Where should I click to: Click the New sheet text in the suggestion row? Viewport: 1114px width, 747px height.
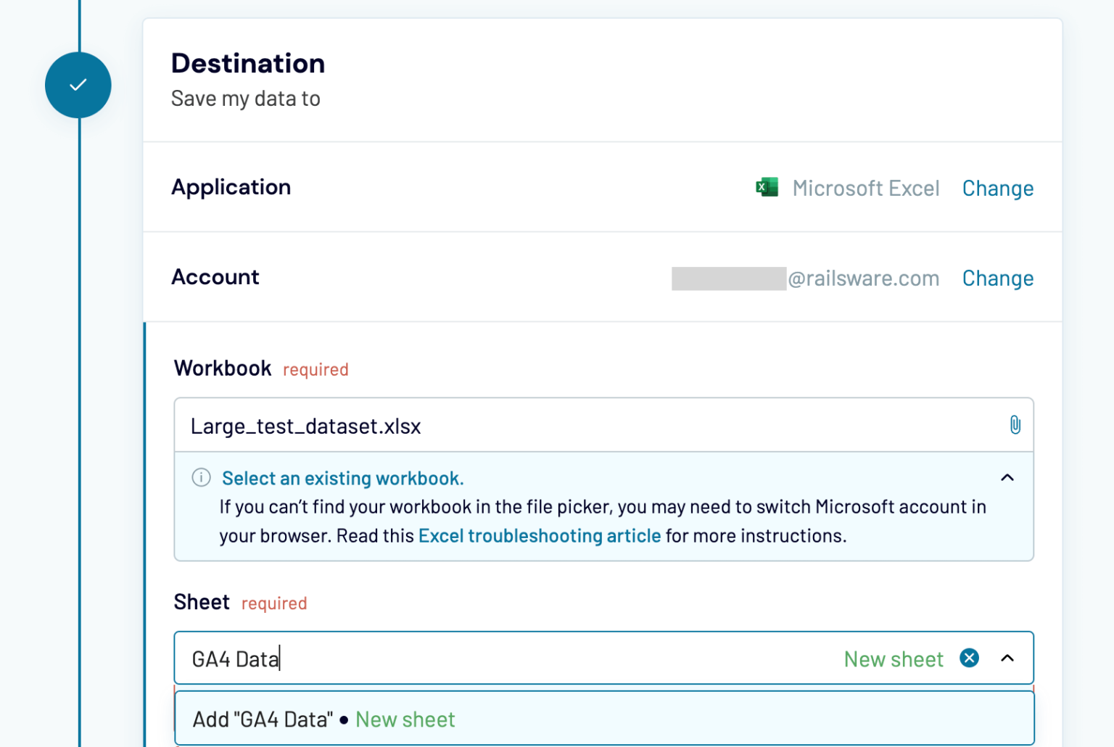coord(405,719)
